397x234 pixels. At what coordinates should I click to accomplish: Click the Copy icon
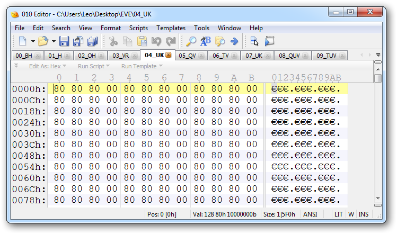click(x=127, y=41)
